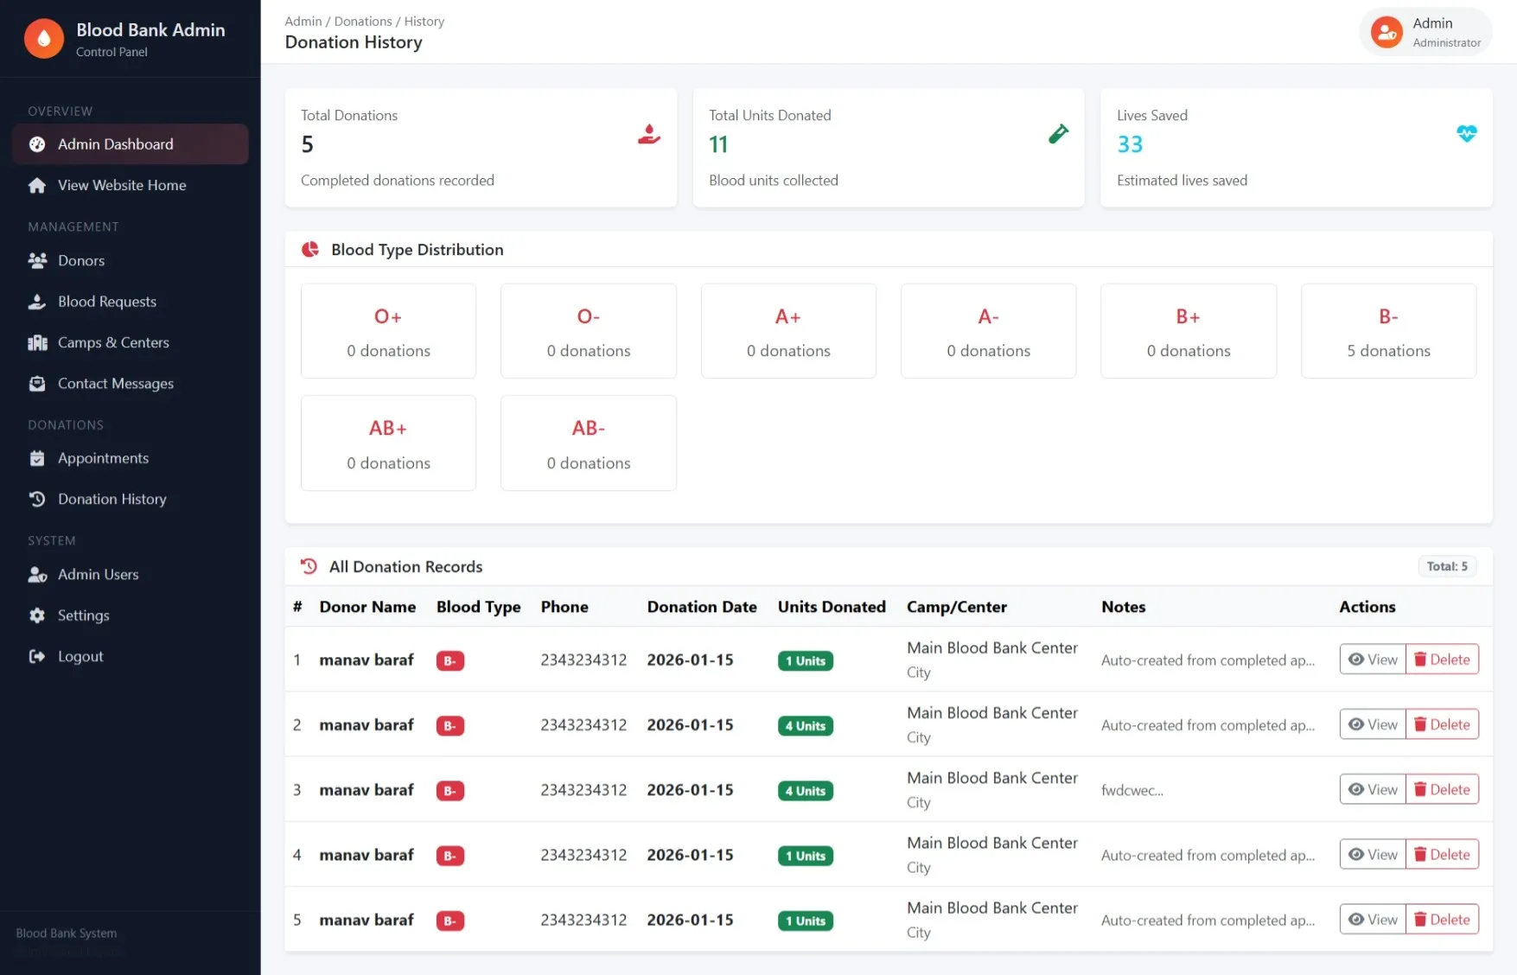
Task: Open the Admin Dashboard menu entry
Action: click(x=115, y=143)
